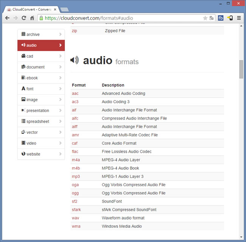The height and width of the screenshot is (242, 246).
Task: Go to the browser home icon
Action: (x=33, y=18)
